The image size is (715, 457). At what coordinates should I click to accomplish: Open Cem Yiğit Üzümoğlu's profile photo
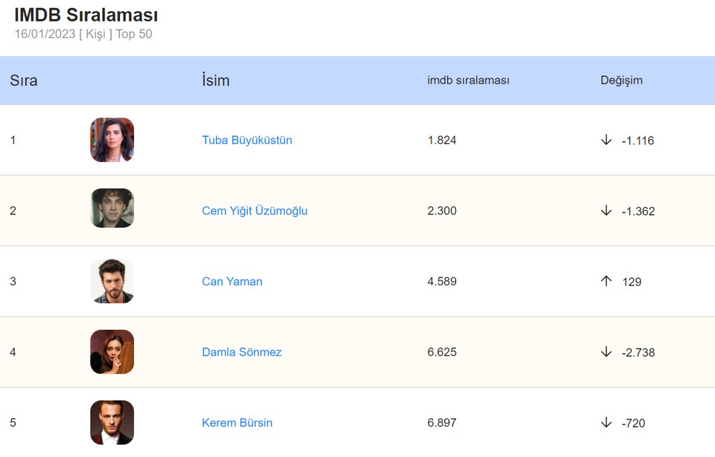(x=112, y=208)
